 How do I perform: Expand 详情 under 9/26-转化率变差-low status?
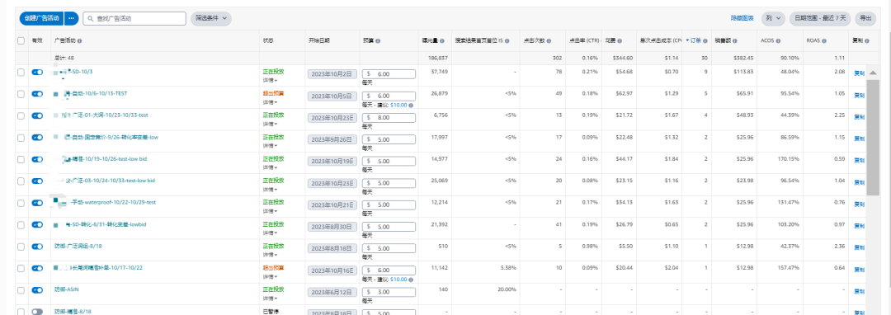pyautogui.click(x=270, y=146)
